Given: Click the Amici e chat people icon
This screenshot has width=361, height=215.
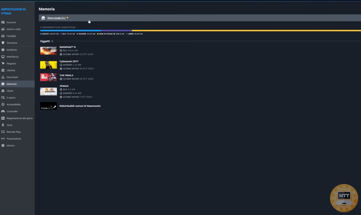Looking at the screenshot, I should [x=3, y=29].
